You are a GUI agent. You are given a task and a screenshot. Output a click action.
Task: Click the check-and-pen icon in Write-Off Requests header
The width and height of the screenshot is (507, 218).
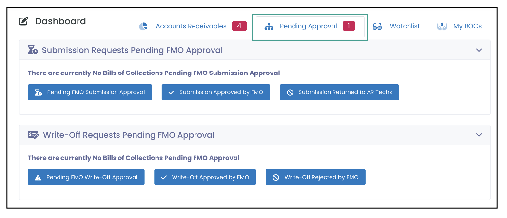click(x=33, y=135)
